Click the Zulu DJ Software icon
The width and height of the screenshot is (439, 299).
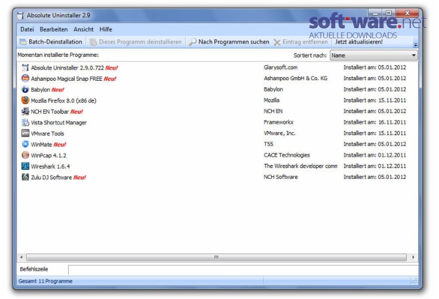[25, 177]
